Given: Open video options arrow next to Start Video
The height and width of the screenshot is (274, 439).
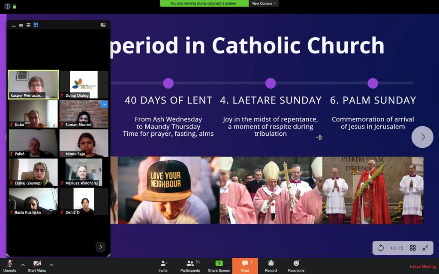Looking at the screenshot, I should (x=51, y=265).
